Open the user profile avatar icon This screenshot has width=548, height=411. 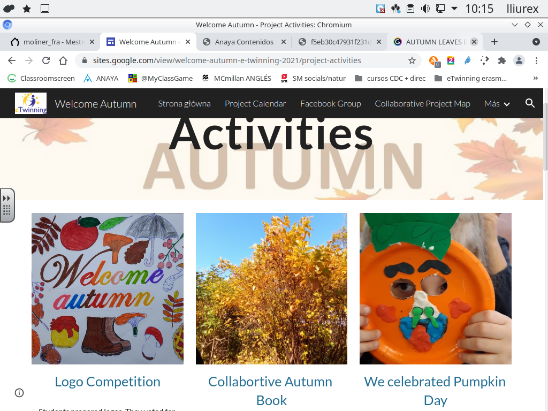tap(519, 60)
